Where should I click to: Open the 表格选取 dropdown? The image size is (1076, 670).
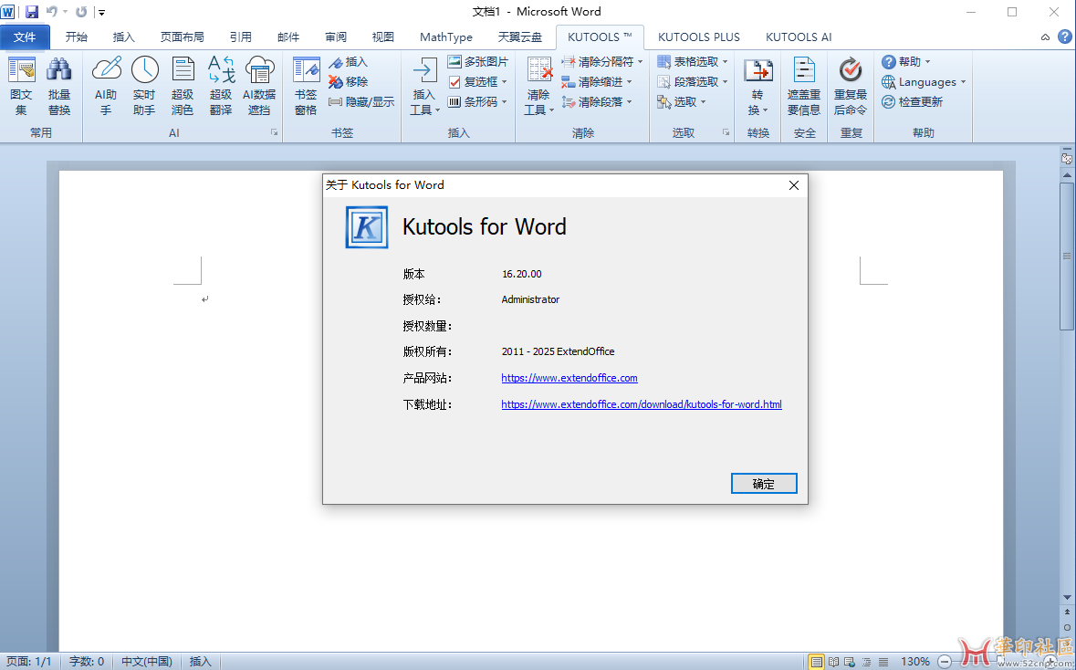coord(693,62)
